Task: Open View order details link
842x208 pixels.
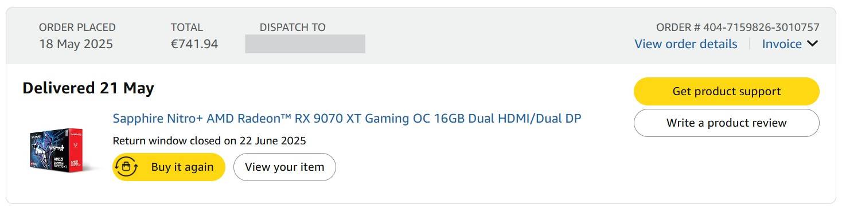Action: (686, 44)
